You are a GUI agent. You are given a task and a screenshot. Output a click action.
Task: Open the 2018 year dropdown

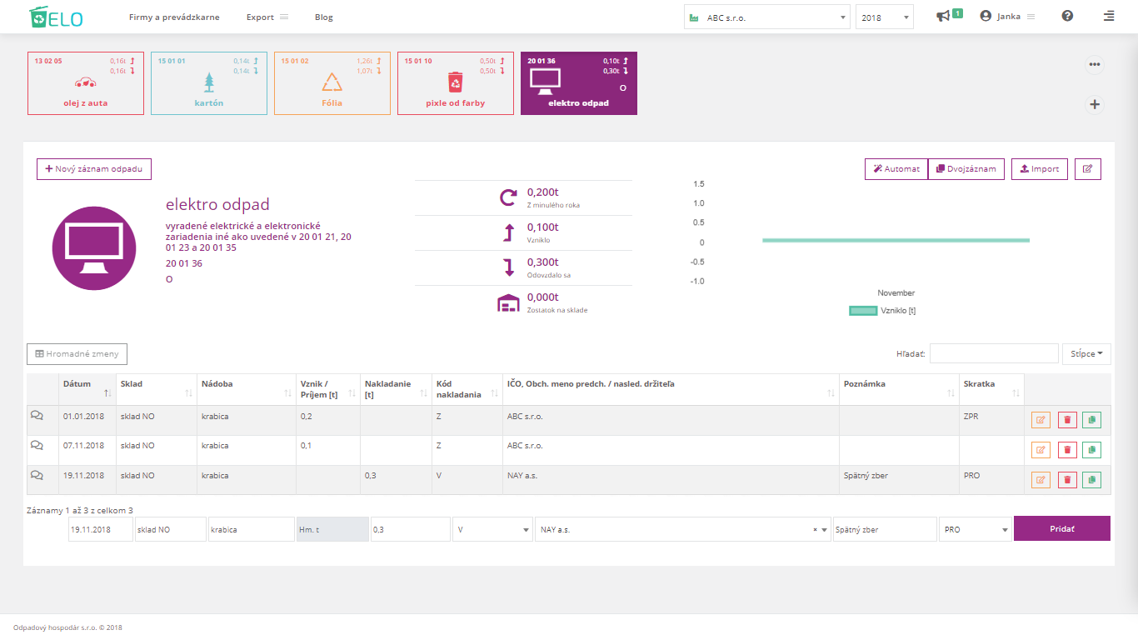point(884,17)
